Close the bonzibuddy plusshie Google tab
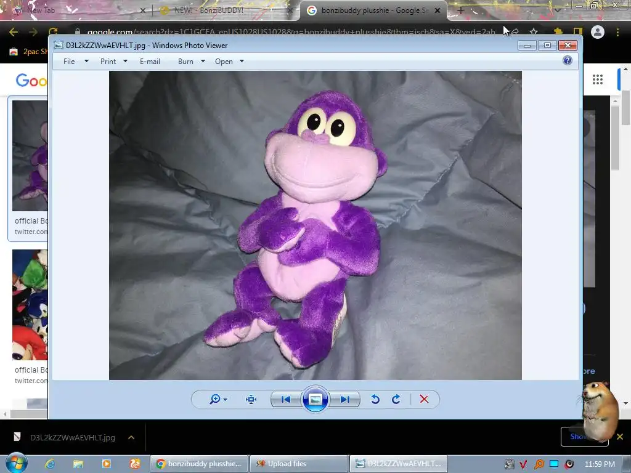 pos(438,10)
